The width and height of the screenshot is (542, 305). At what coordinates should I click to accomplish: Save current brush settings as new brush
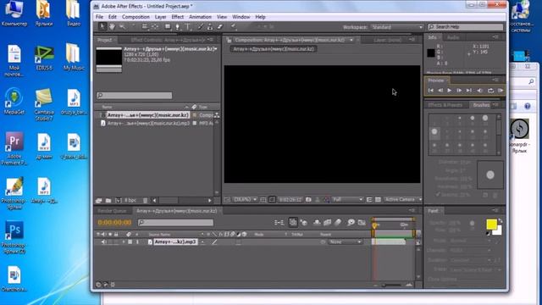pyautogui.click(x=485, y=195)
